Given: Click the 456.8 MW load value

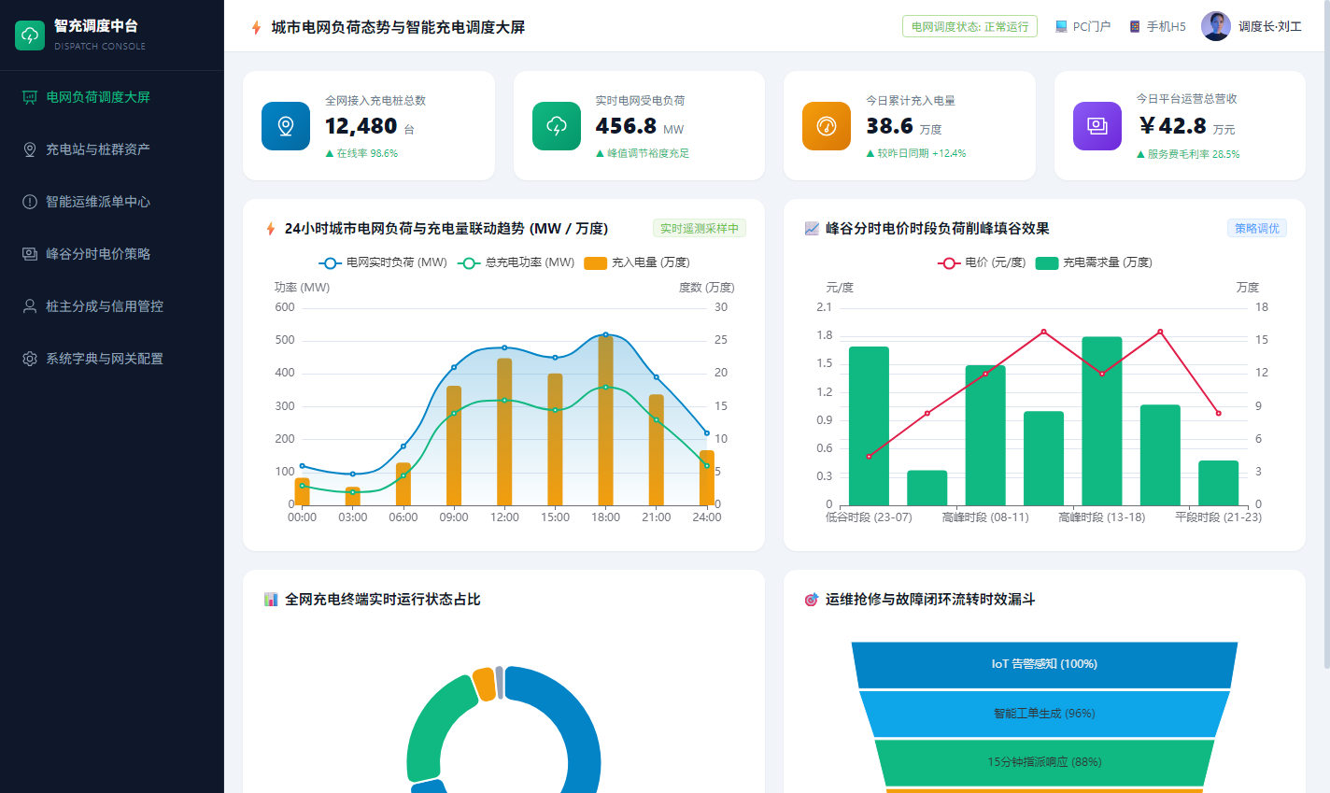Looking at the screenshot, I should [x=627, y=126].
